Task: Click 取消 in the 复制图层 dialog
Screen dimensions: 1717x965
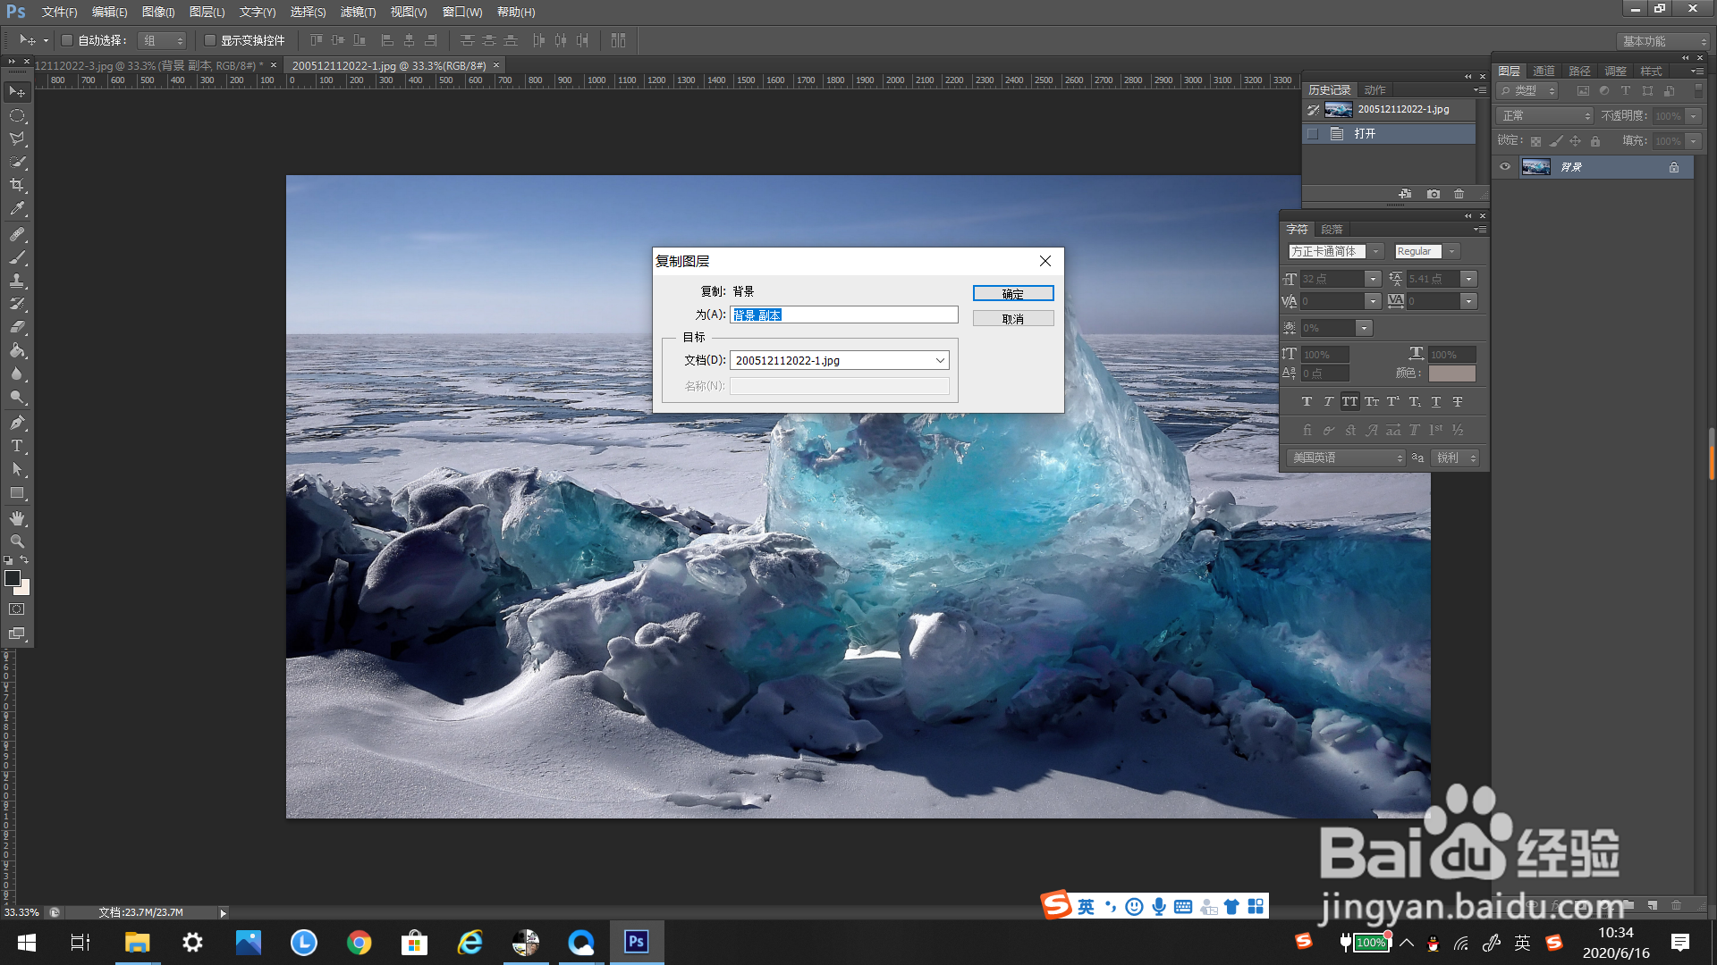Action: coord(1013,318)
